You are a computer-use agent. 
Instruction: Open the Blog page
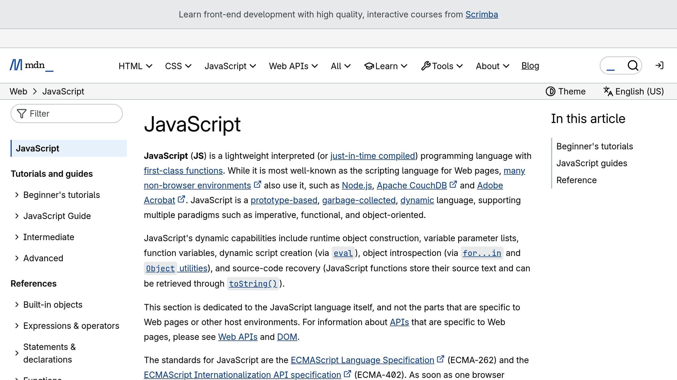[x=530, y=66]
